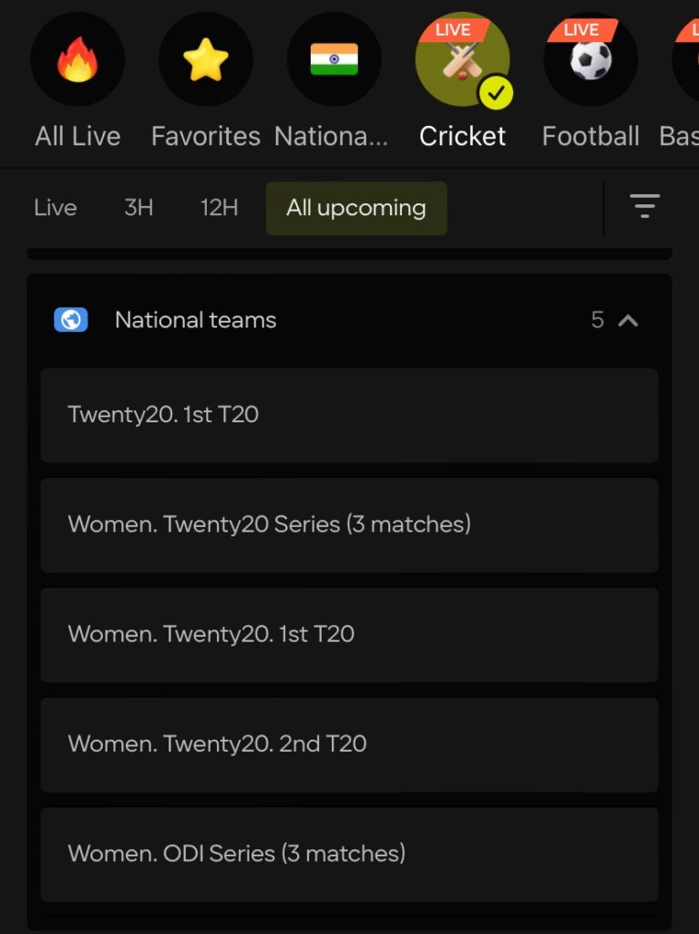Select the 3H tab
Image resolution: width=699 pixels, height=934 pixels.
137,207
